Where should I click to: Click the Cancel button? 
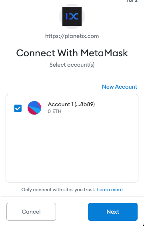coord(31,212)
